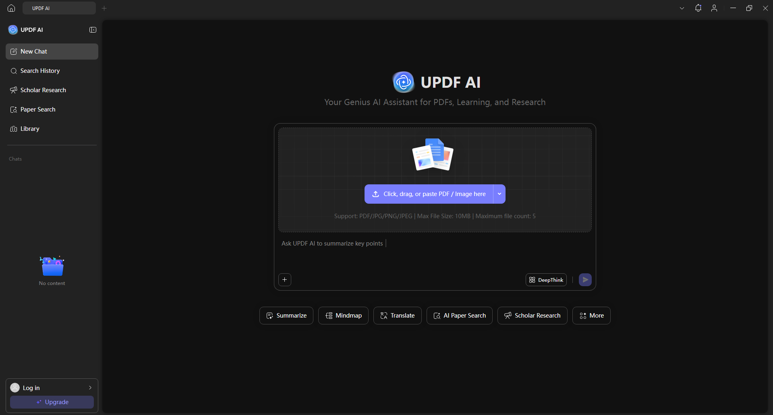
Task: Click the send message arrow
Action: pos(585,280)
